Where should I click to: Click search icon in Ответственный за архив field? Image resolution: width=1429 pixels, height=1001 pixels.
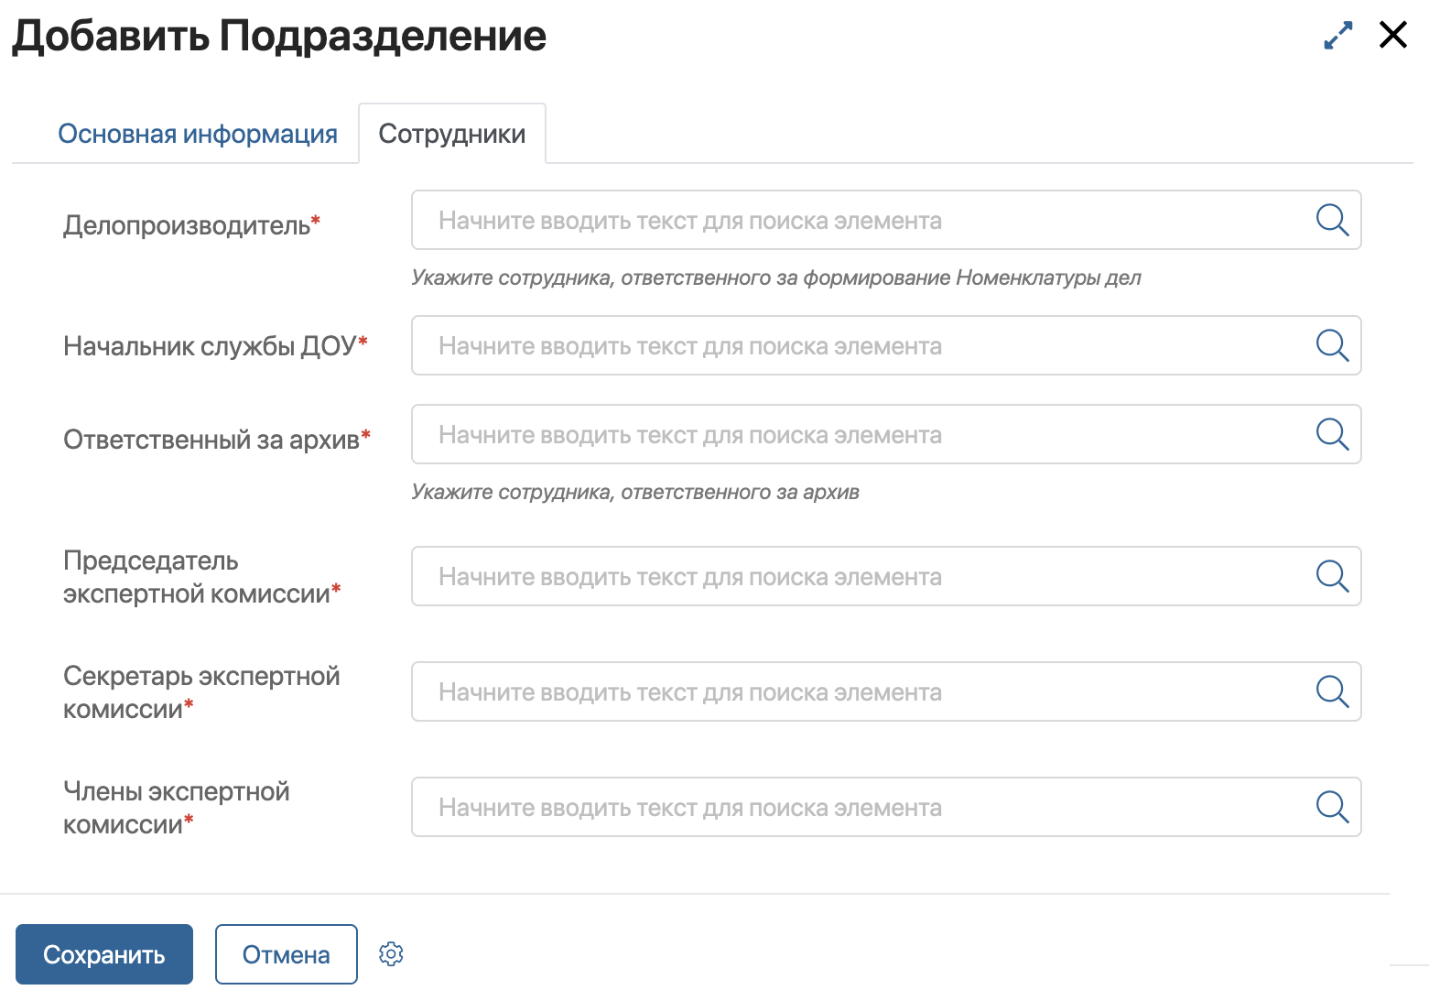point(1332,434)
